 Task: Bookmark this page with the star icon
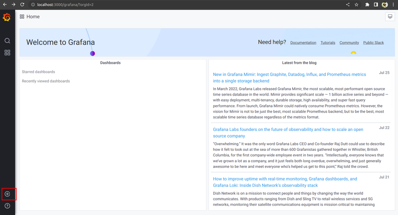[357, 5]
